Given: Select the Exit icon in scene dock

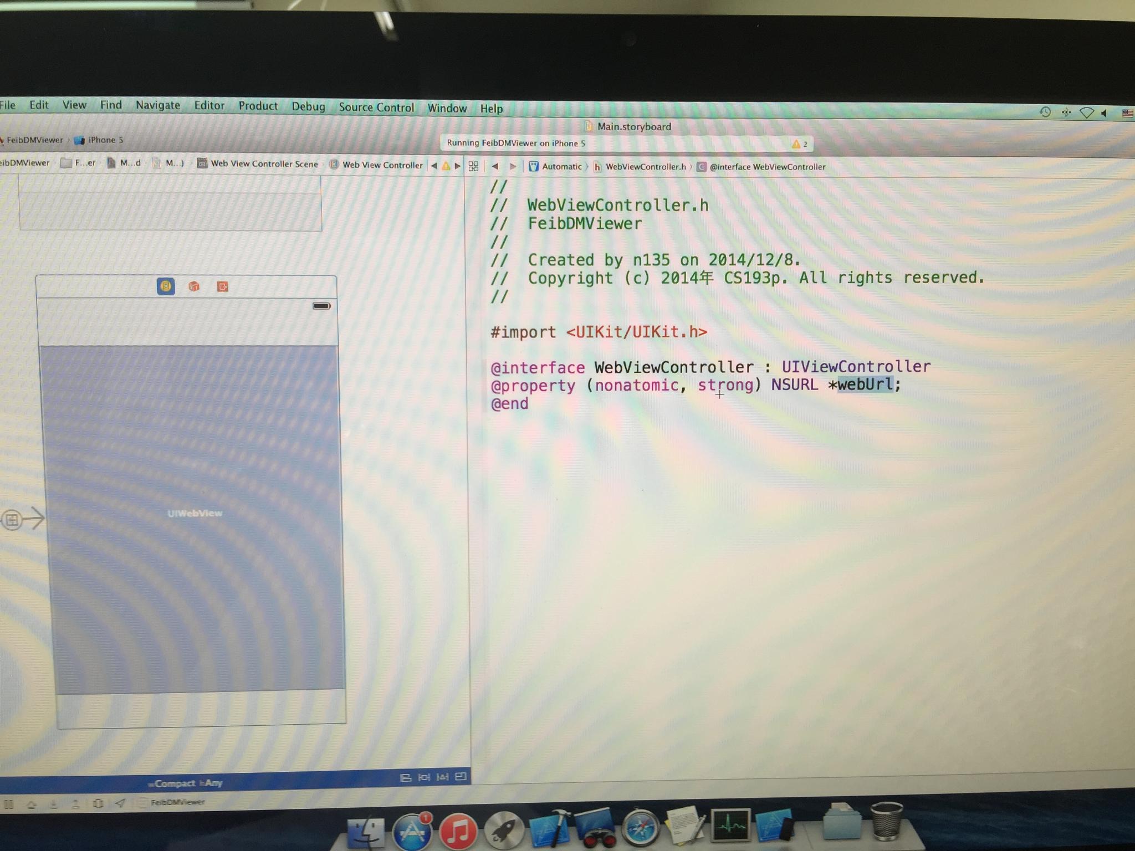Looking at the screenshot, I should click(x=223, y=286).
